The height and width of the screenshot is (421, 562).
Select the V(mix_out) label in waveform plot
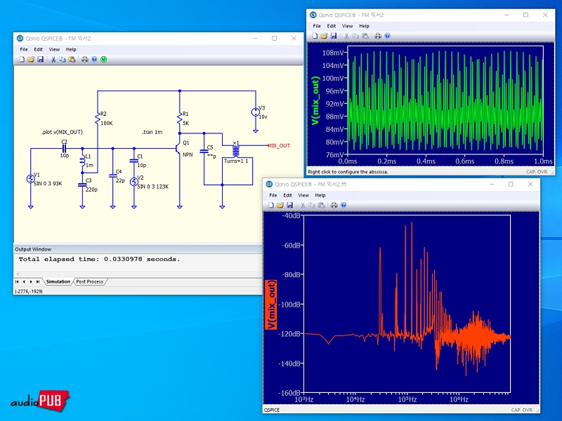coord(315,100)
